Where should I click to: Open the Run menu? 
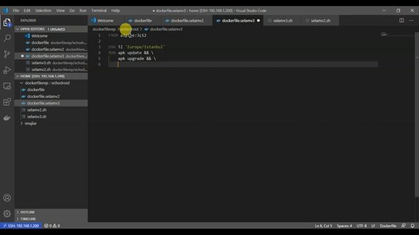pyautogui.click(x=83, y=10)
